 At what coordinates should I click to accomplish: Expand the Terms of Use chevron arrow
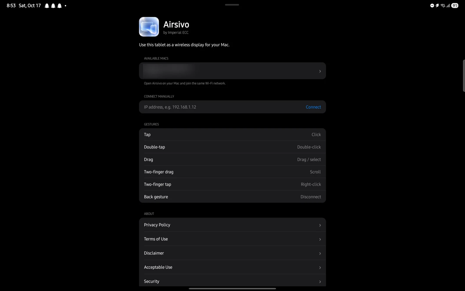(x=320, y=239)
